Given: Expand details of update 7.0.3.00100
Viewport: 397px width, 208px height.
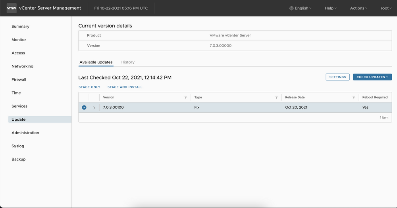Looking at the screenshot, I should point(94,108).
